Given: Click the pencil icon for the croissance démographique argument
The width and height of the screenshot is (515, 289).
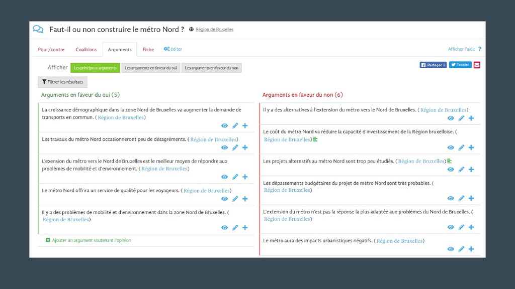Looking at the screenshot, I should pyautogui.click(x=235, y=125).
